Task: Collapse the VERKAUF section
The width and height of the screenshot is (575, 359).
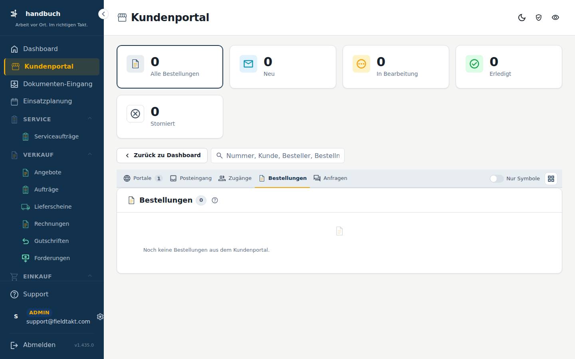Action: coord(52,155)
